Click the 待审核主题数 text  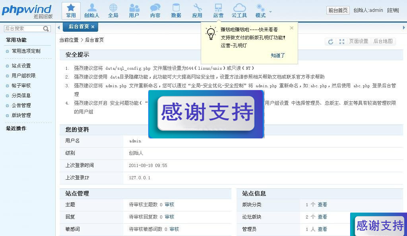tap(143, 205)
